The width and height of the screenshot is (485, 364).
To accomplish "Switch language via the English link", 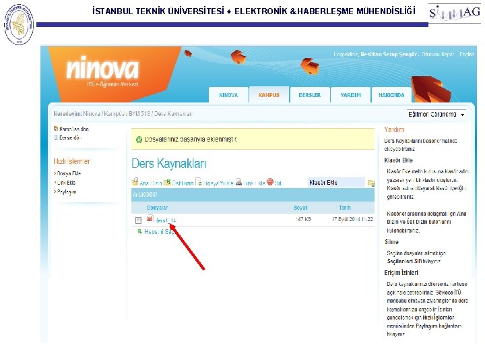I will [x=467, y=54].
